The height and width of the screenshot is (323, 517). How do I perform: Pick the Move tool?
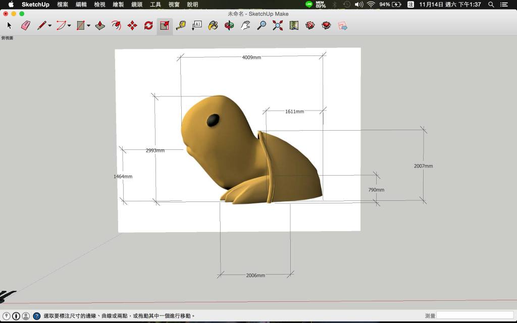132,25
